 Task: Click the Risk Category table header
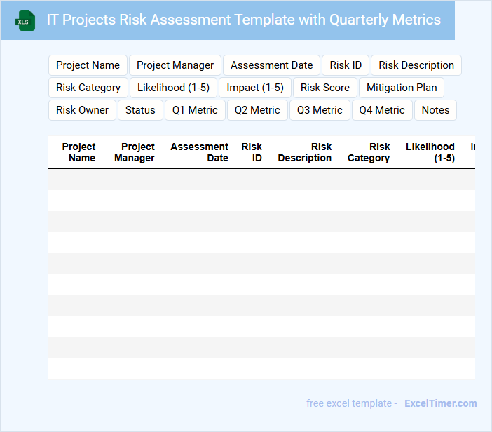(369, 152)
